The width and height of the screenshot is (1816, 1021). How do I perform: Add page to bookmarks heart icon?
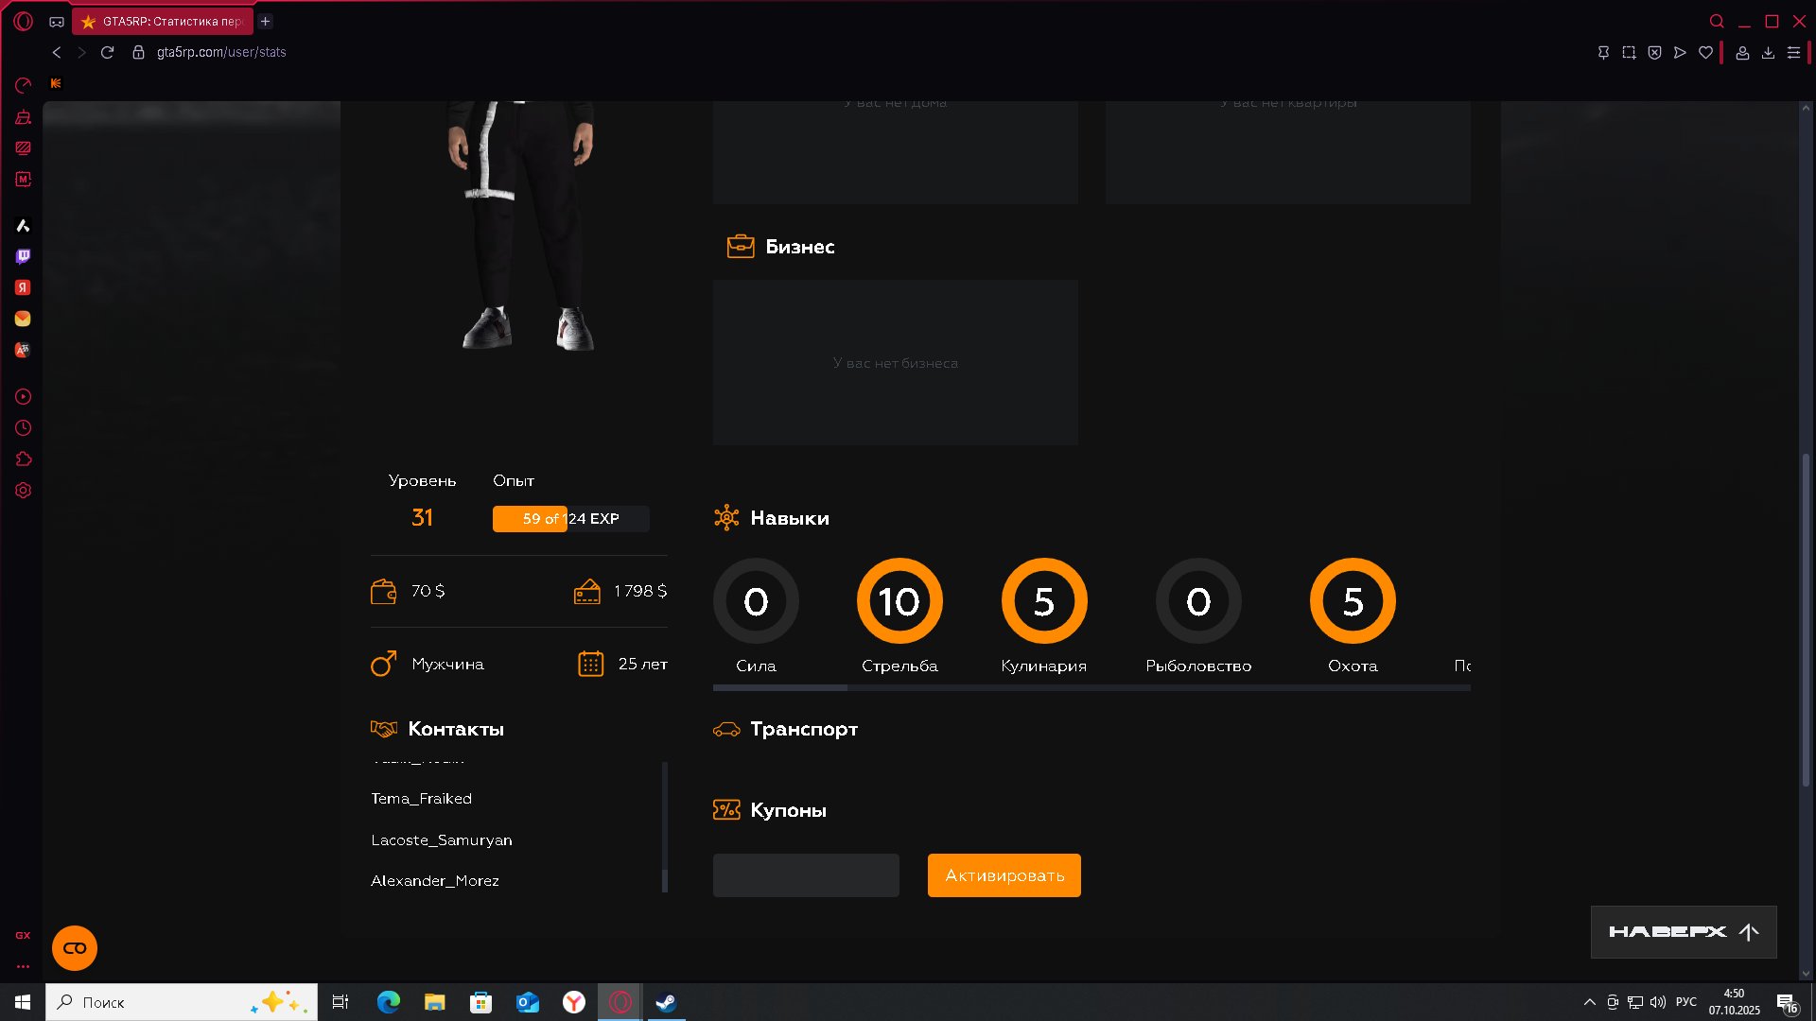1705,53
